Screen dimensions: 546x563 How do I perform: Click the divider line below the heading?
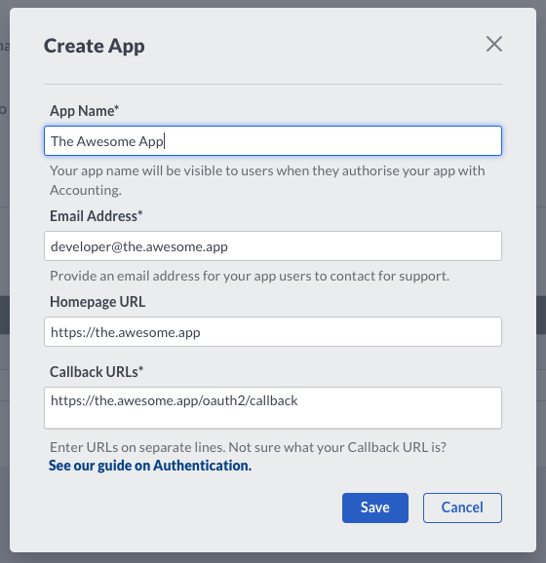273,85
